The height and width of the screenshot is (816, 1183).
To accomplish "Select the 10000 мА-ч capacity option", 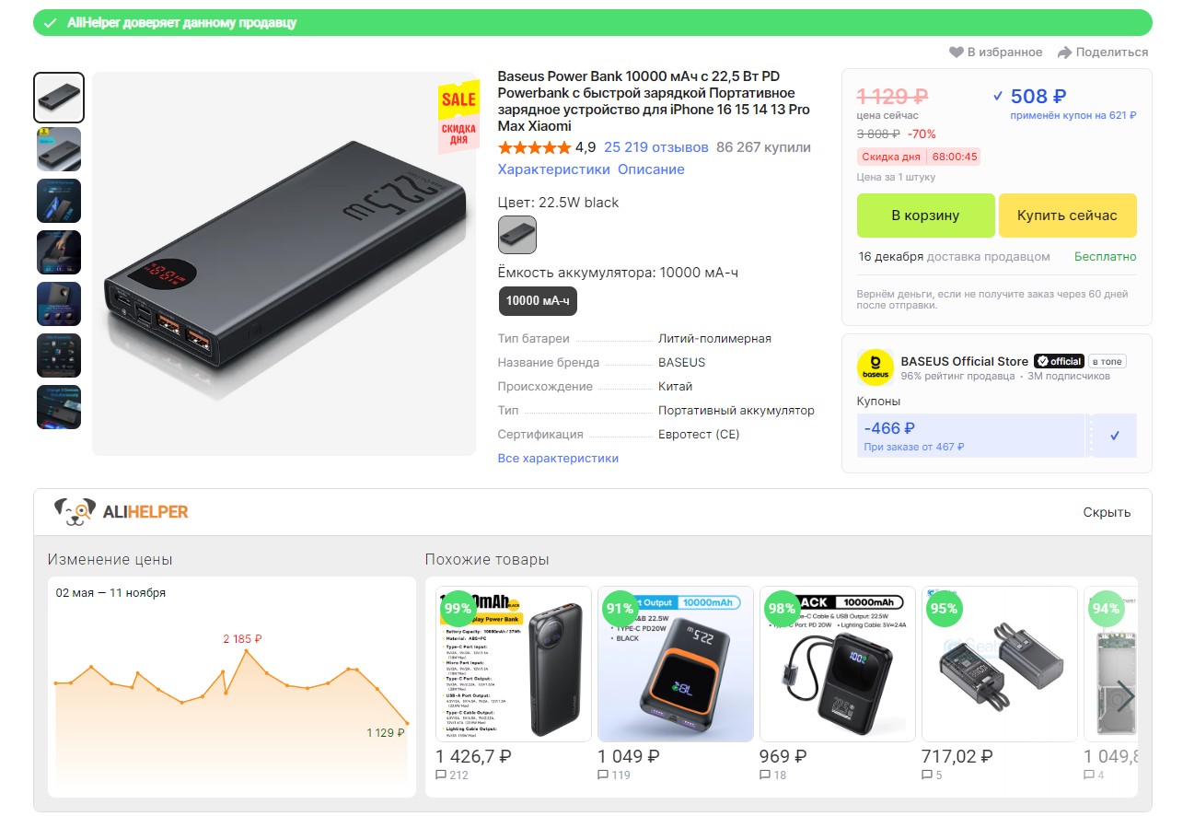I will 538,300.
